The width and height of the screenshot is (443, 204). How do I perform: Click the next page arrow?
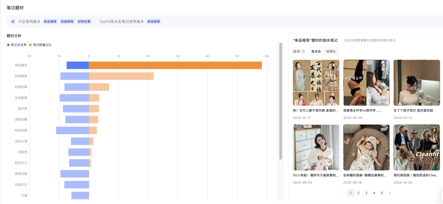pyautogui.click(x=390, y=193)
